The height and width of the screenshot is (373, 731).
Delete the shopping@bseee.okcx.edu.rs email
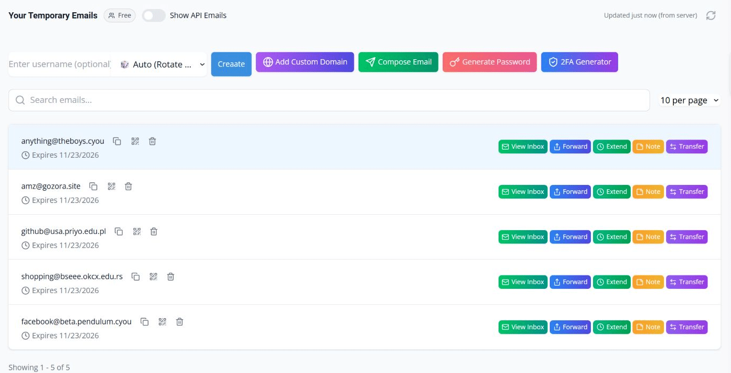tap(170, 277)
